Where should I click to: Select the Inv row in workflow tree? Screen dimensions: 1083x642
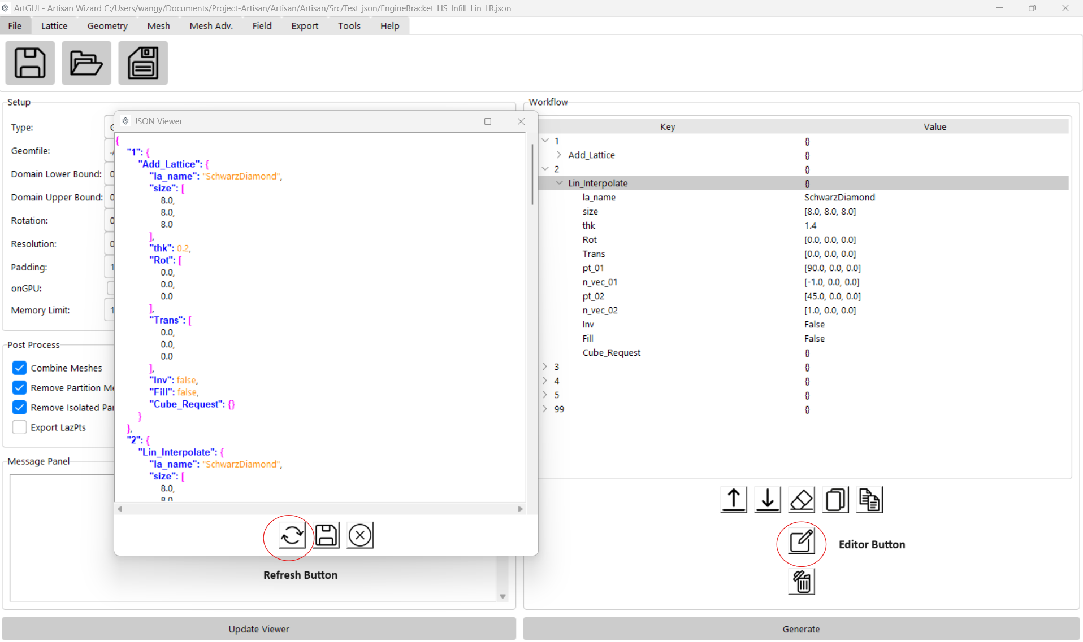tap(803, 324)
